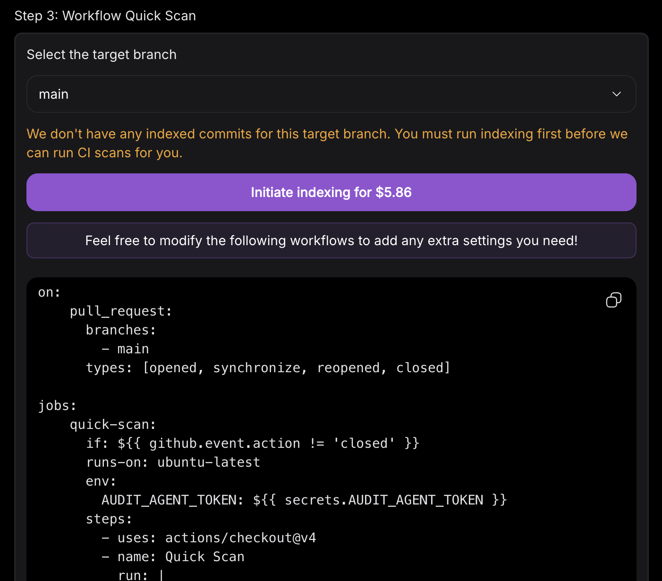Click the "Step 3: Workflow Quick Scan" heading
Image resolution: width=662 pixels, height=581 pixels.
(105, 16)
